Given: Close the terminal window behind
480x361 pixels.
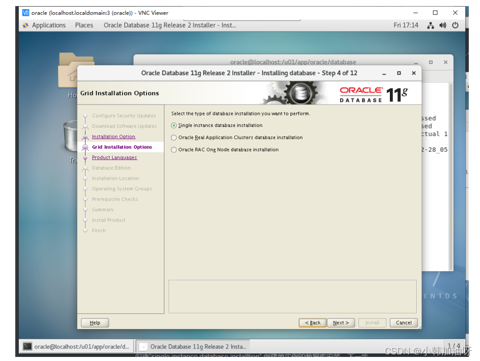Looking at the screenshot, I should tap(446, 62).
